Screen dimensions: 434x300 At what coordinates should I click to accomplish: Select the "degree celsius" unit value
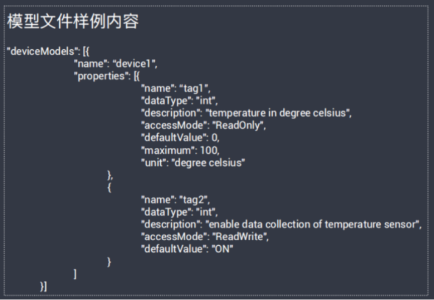tap(208, 163)
